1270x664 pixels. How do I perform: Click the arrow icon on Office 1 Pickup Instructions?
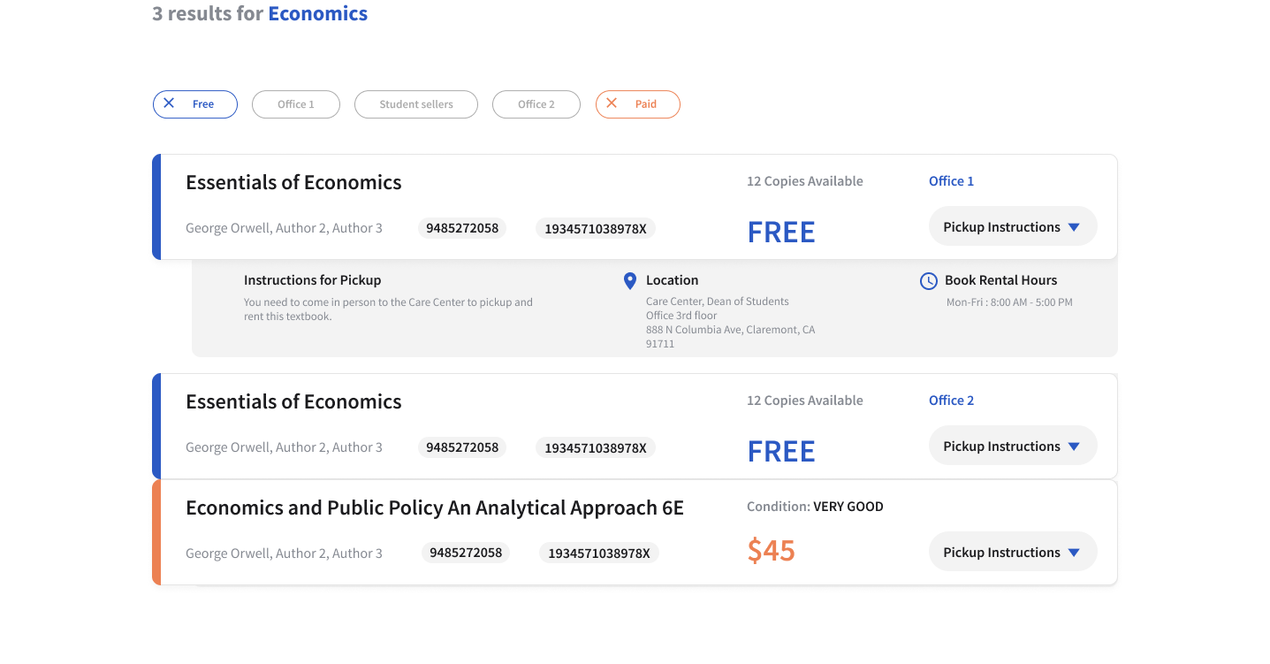[1074, 227]
